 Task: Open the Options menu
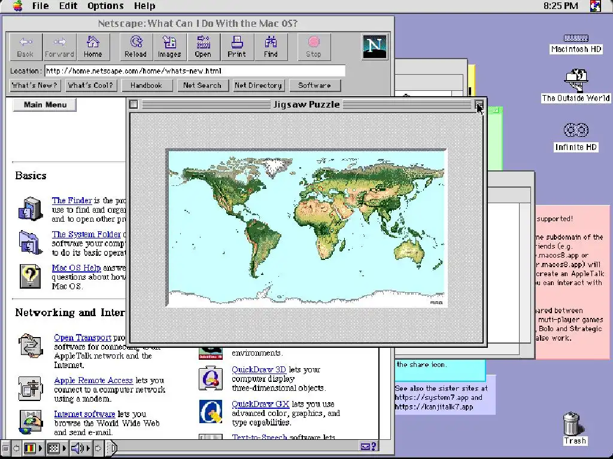105,6
